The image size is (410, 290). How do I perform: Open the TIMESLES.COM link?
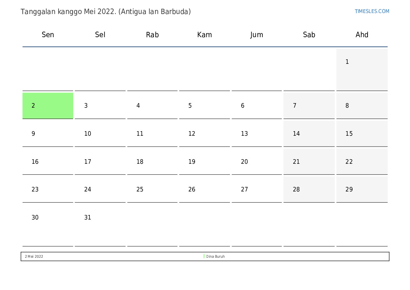click(372, 11)
